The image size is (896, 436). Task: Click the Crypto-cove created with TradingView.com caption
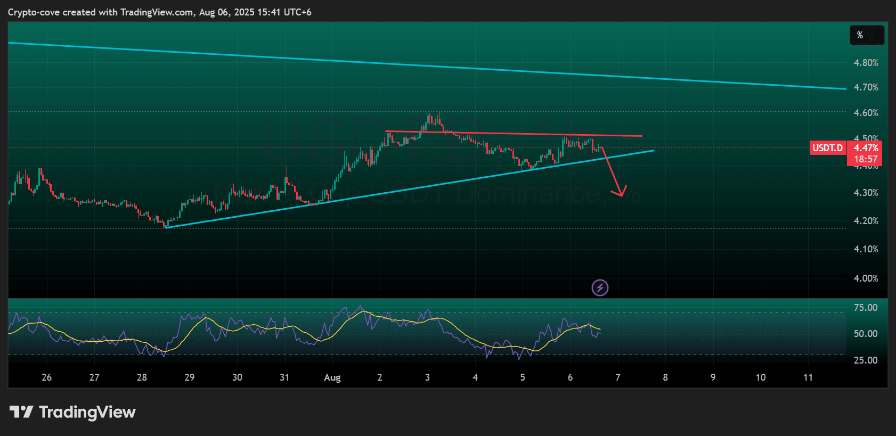click(160, 12)
